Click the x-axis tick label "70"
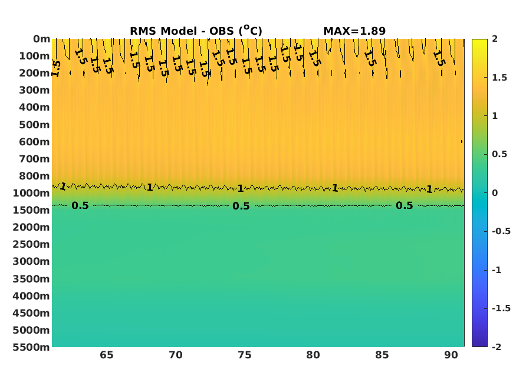 point(176,355)
